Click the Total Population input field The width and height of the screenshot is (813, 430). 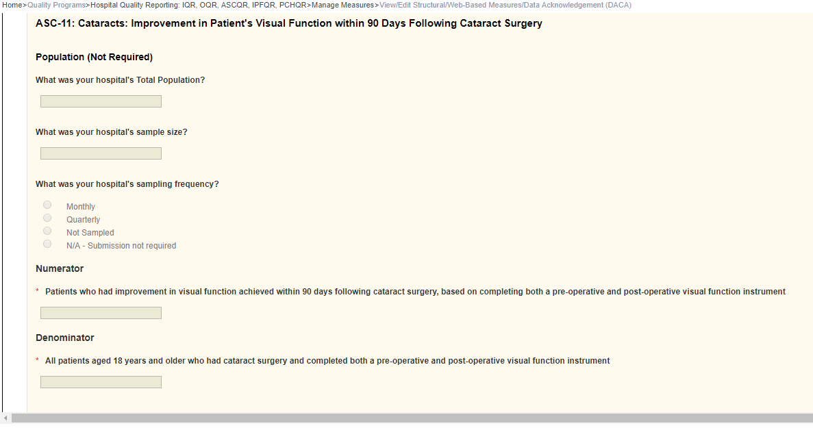pos(101,101)
